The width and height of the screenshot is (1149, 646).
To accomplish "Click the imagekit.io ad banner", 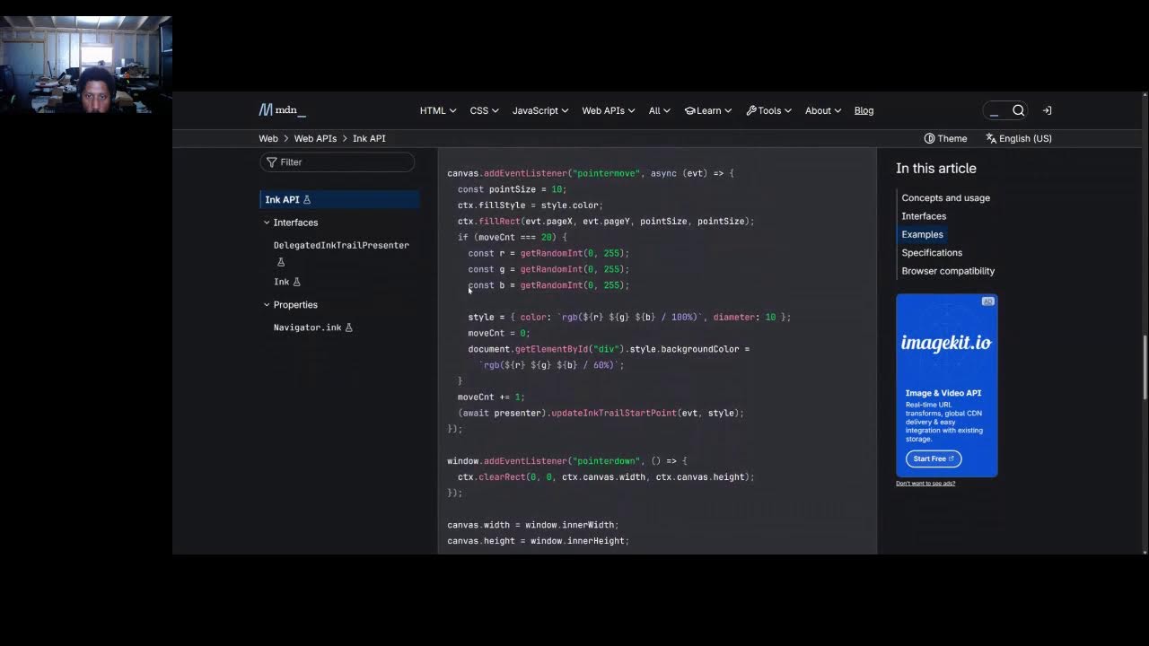I will (x=946, y=386).
